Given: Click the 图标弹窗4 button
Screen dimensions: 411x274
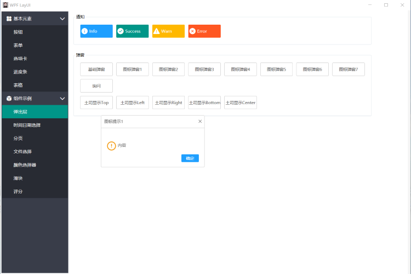Looking at the screenshot, I should click(x=241, y=69).
